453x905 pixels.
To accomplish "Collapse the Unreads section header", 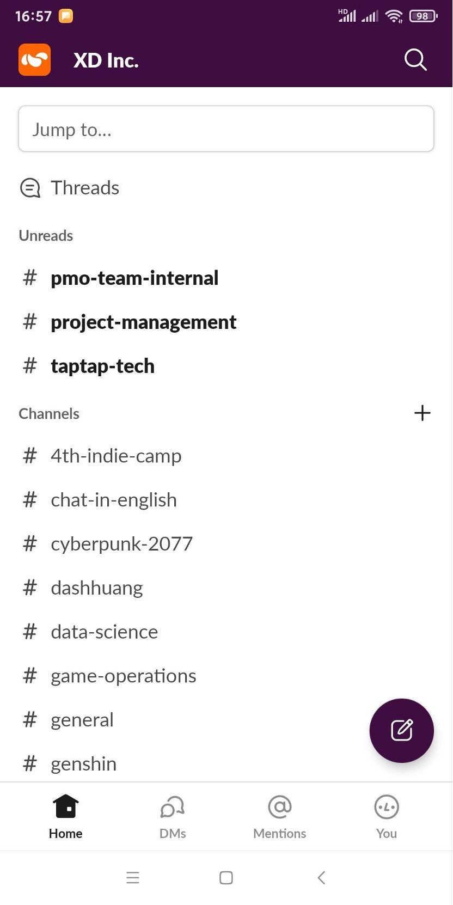I will tap(46, 236).
